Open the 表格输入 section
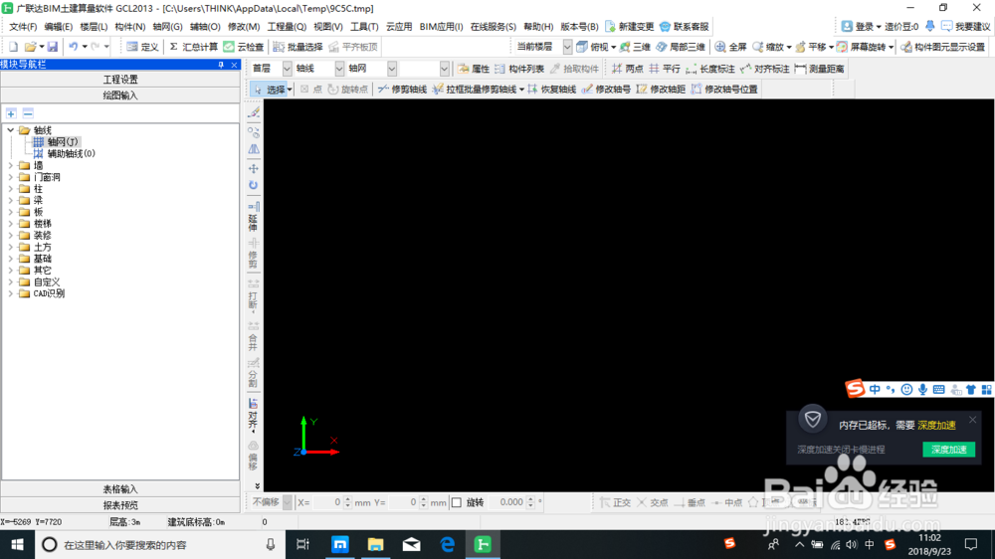 (x=120, y=489)
